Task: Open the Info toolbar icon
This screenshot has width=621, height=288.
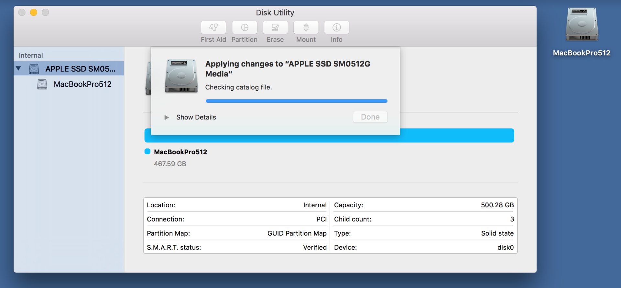Action: coord(337,27)
